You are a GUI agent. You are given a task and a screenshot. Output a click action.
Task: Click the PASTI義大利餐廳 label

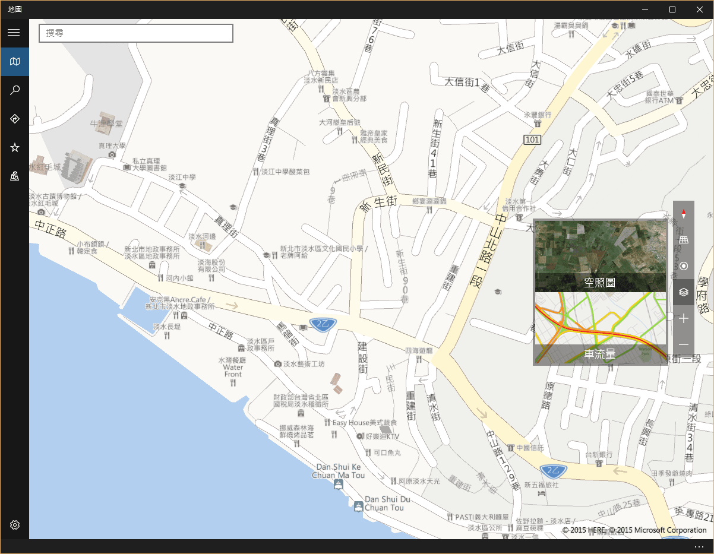point(482,517)
